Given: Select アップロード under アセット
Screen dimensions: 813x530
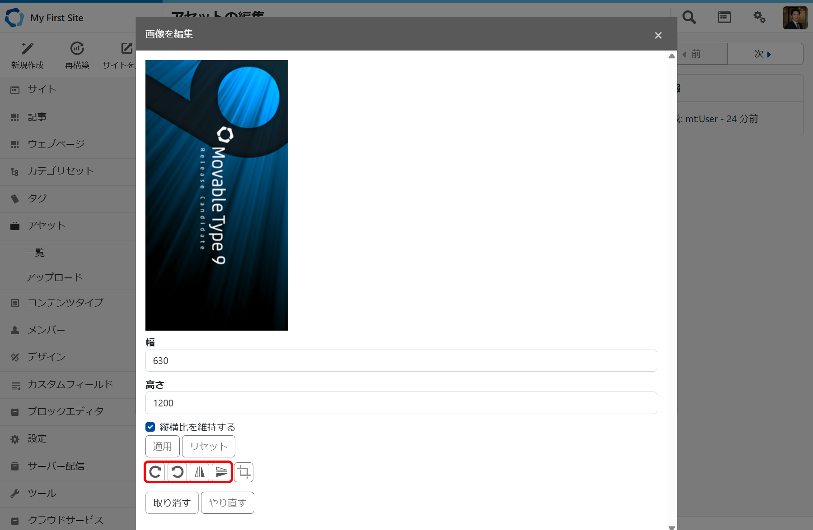Looking at the screenshot, I should click(54, 277).
